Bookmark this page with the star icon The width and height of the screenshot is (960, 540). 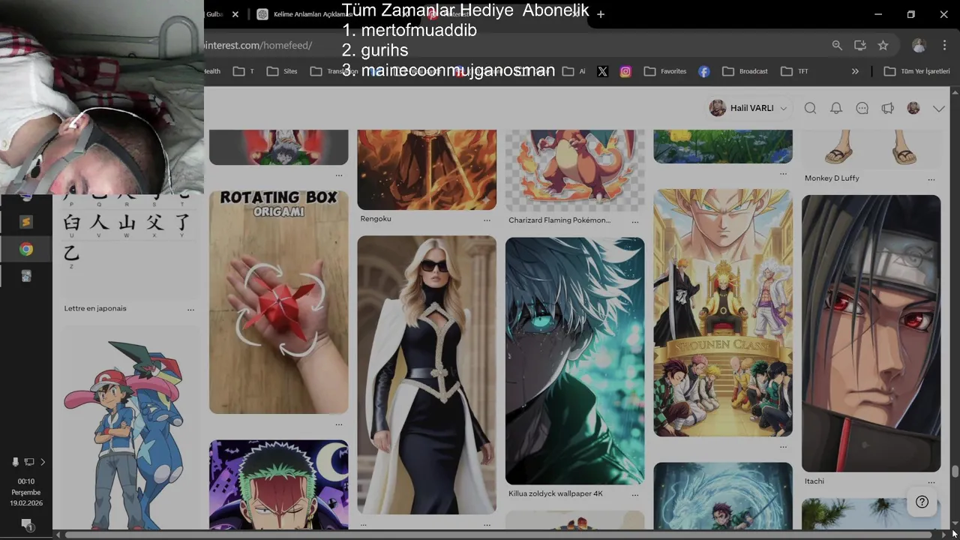[883, 46]
